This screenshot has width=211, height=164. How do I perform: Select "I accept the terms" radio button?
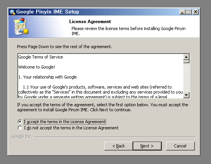(x=20, y=122)
